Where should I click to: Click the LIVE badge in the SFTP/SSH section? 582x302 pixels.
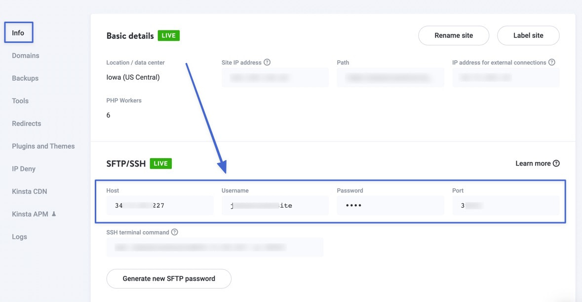[x=160, y=163]
